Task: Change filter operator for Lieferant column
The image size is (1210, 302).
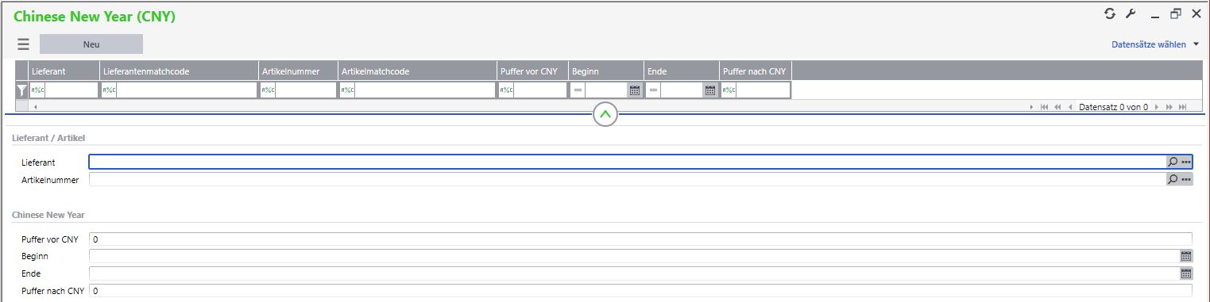Action: pos(37,90)
